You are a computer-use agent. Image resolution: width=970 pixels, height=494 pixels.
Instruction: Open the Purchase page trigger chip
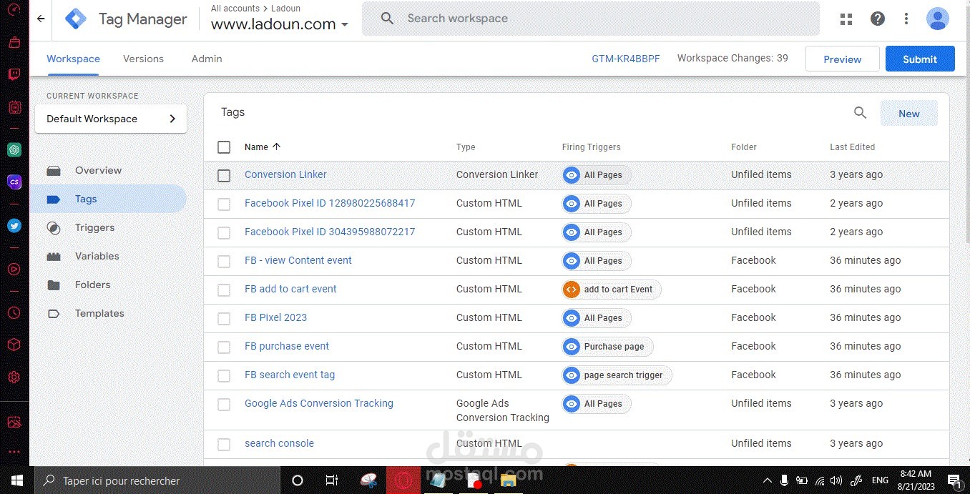pyautogui.click(x=607, y=347)
